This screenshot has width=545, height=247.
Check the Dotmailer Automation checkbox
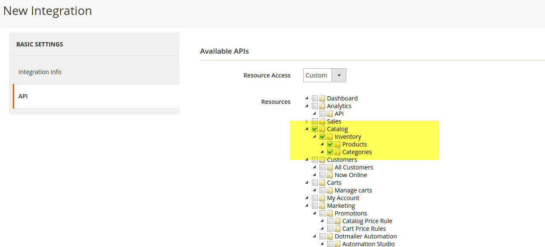click(x=322, y=236)
